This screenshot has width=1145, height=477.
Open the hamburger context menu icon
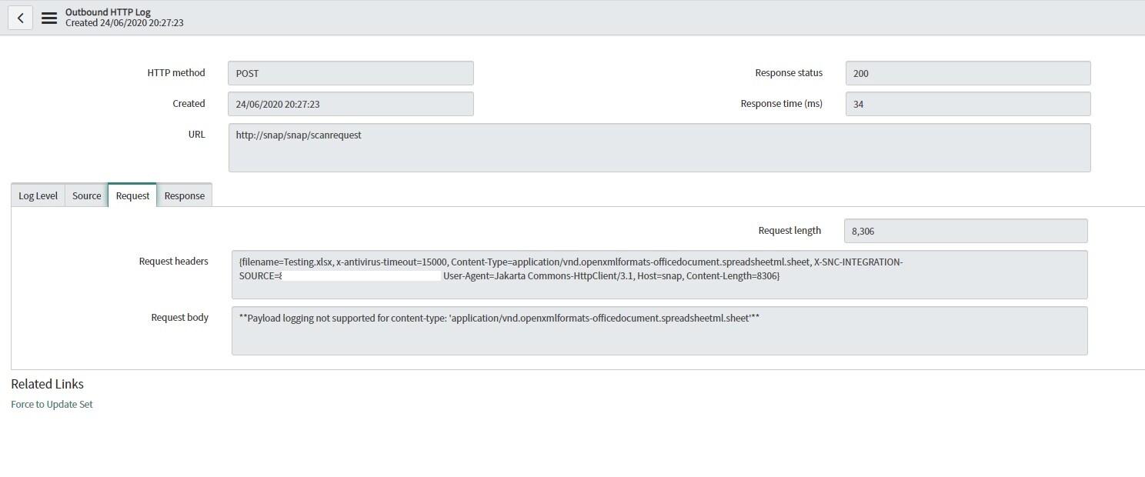[49, 18]
